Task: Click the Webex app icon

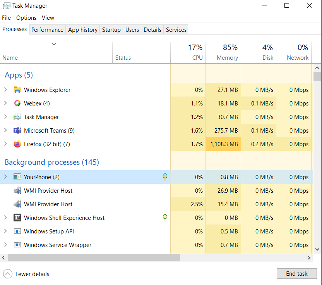Action: coord(17,104)
